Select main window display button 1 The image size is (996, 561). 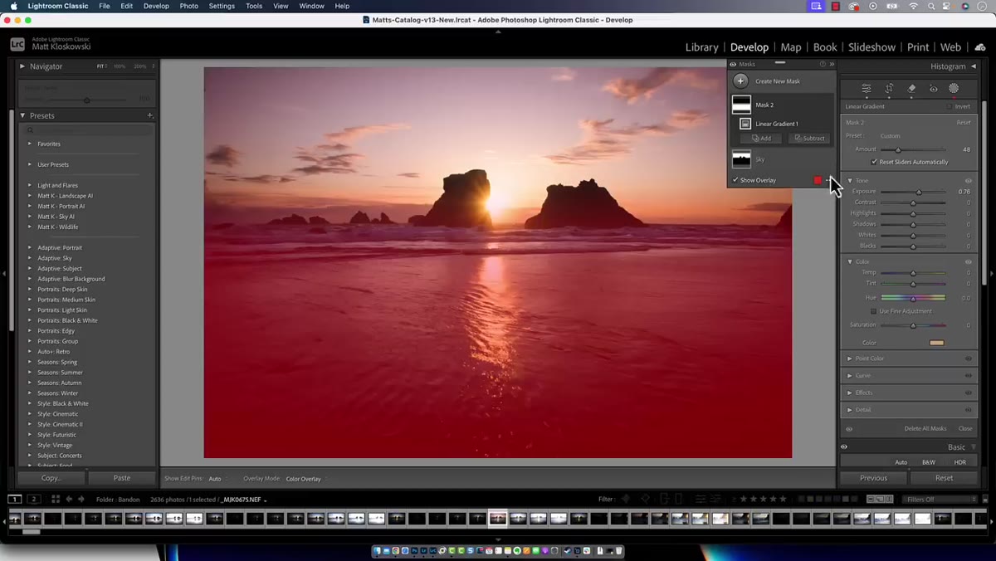15,499
